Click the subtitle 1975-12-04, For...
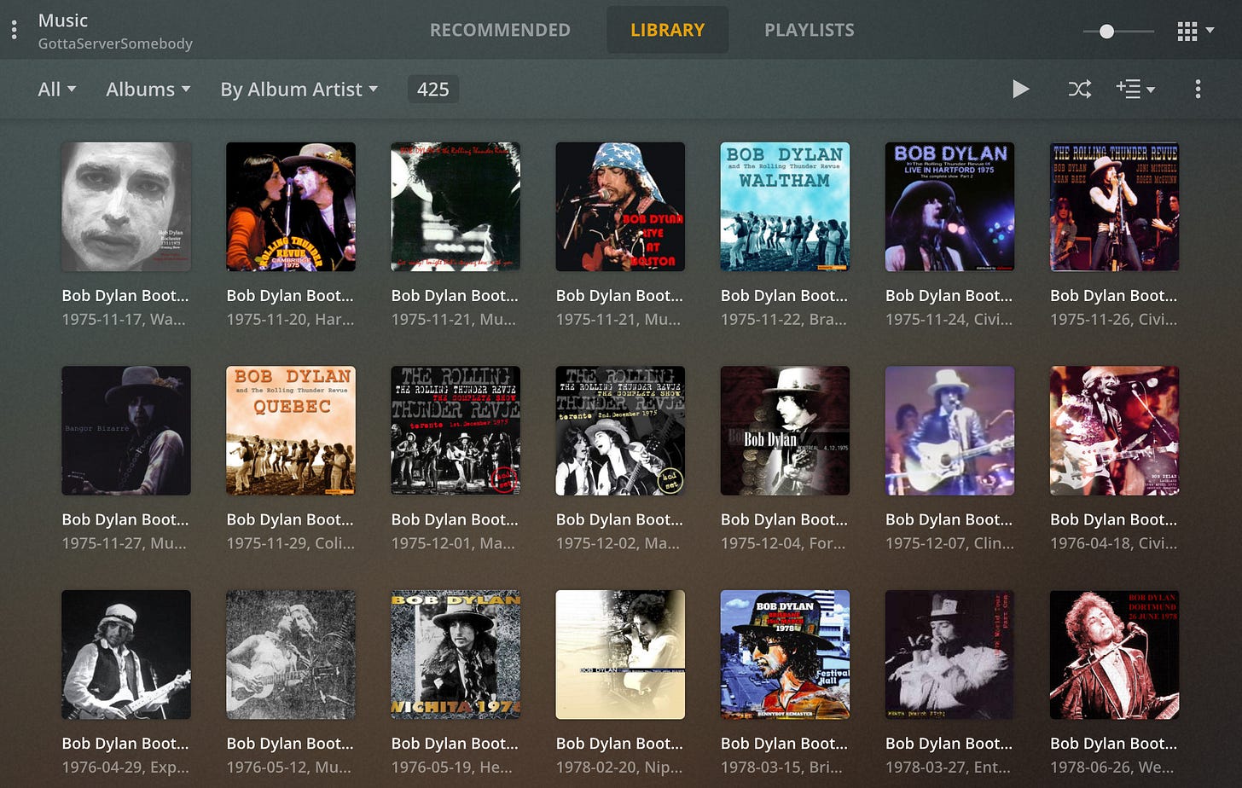The image size is (1242, 788). tap(783, 543)
